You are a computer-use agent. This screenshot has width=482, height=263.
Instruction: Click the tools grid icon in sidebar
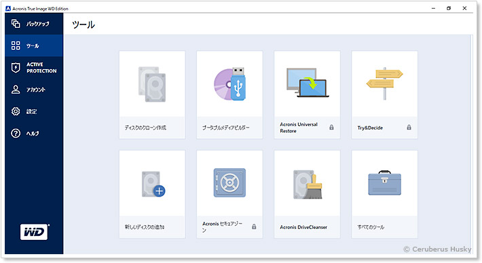(x=16, y=45)
